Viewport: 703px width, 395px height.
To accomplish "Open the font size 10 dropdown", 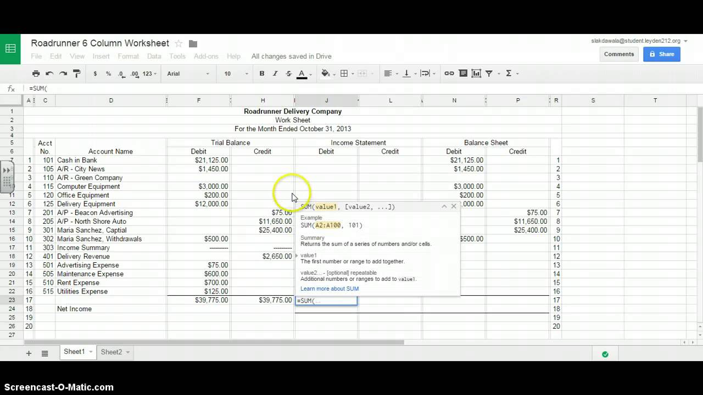I will click(x=235, y=74).
